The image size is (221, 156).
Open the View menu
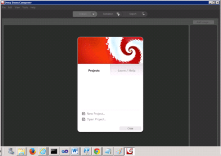pyautogui.click(x=17, y=8)
